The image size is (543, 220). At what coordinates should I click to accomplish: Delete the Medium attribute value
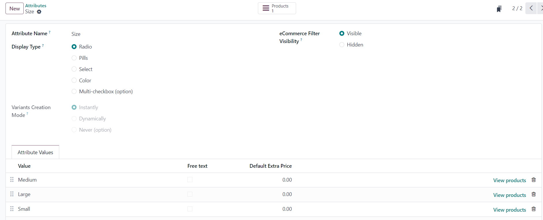click(533, 180)
